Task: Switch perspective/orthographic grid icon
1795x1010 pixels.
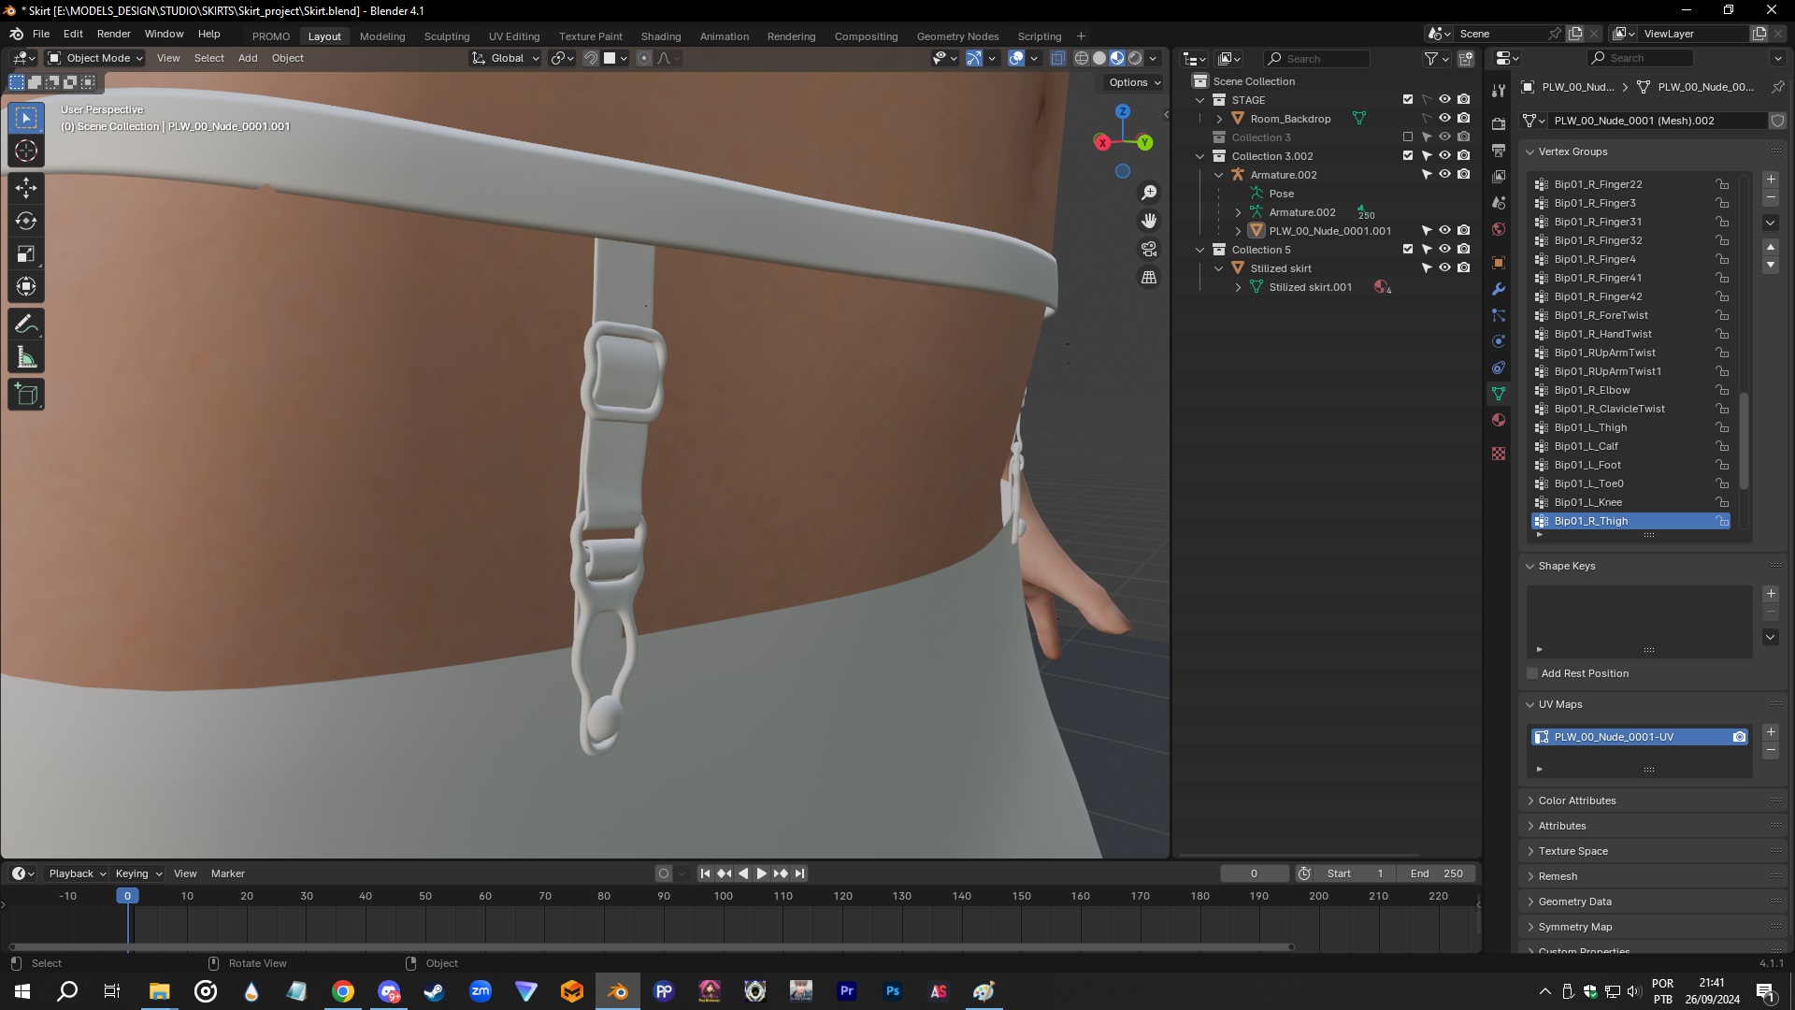Action: click(x=1149, y=278)
